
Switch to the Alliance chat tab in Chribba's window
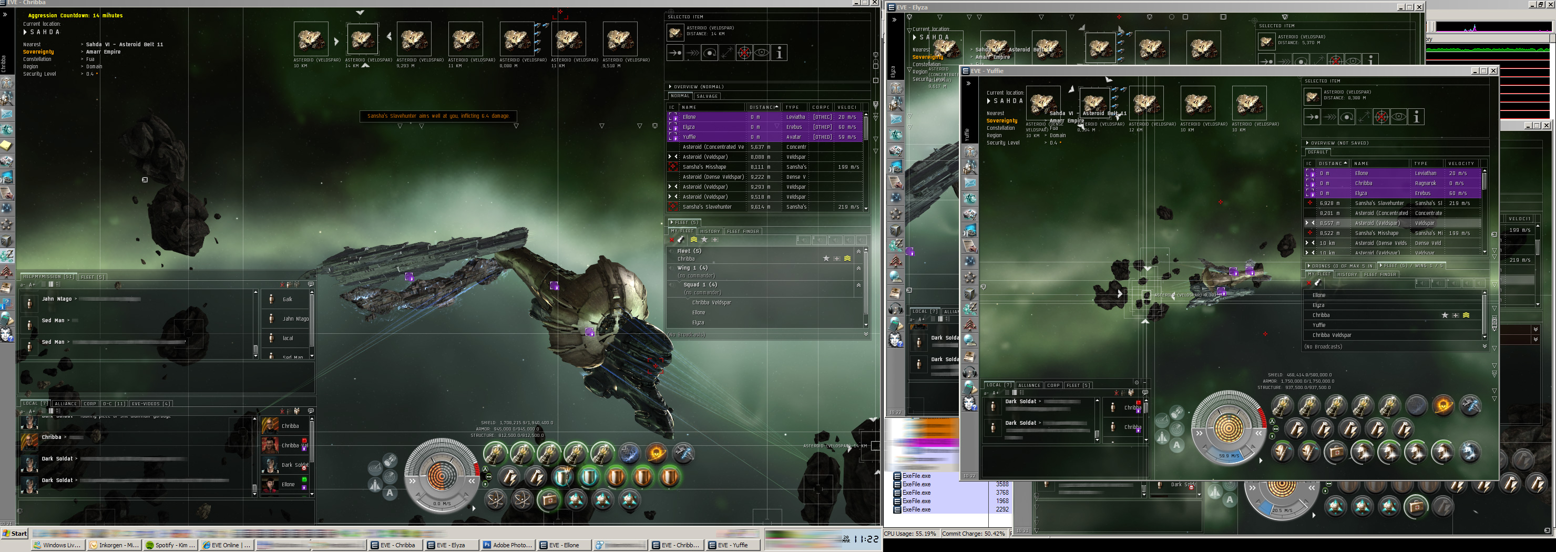pos(65,403)
